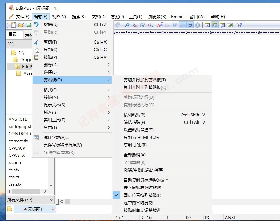Image resolution: width=280 pixels, height=221 pixels.
Task: Select ANSI.CTL in the file list
Action: point(18,119)
